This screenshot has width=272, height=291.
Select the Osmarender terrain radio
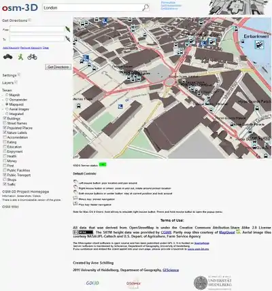[x=7, y=99]
